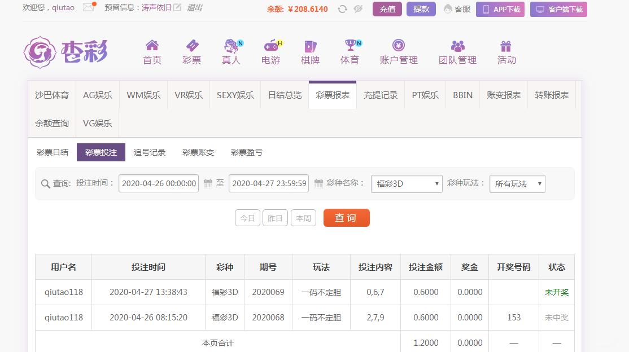This screenshot has height=352, width=629.
Task: Select 彩票日结 sub-tab
Action: [x=53, y=152]
